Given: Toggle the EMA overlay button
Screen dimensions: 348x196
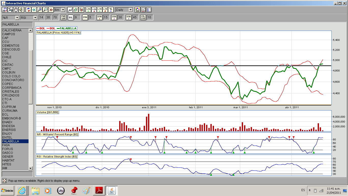Looking at the screenshot, I should [x=85, y=17].
